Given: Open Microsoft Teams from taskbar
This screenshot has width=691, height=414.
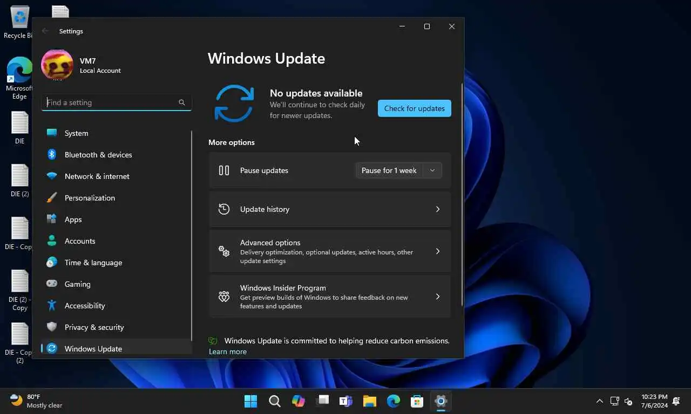Looking at the screenshot, I should coord(345,401).
